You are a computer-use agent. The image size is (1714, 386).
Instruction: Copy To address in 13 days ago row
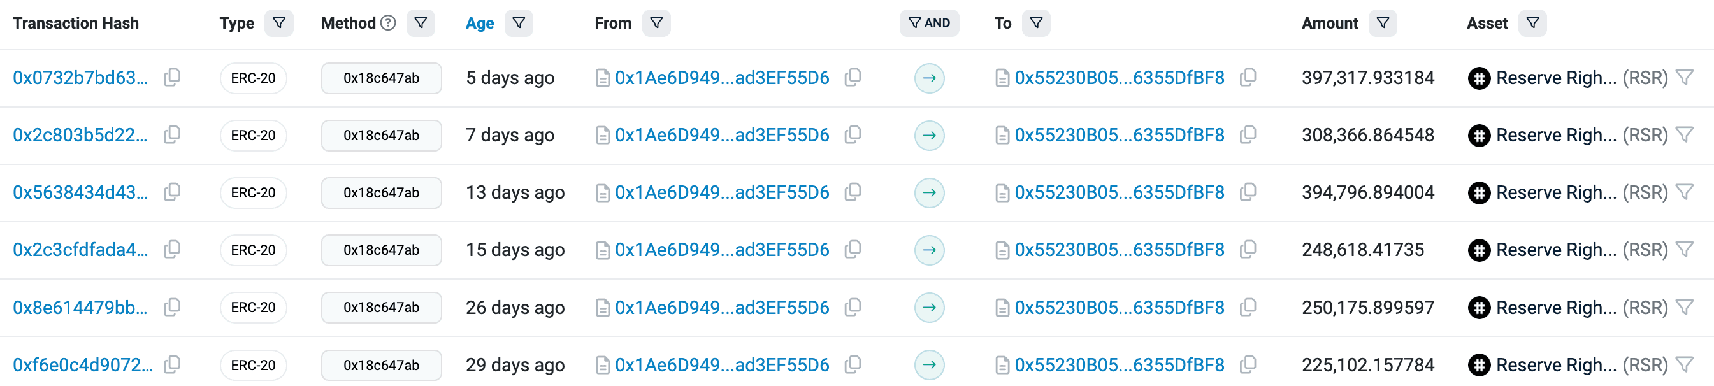[x=1248, y=192]
